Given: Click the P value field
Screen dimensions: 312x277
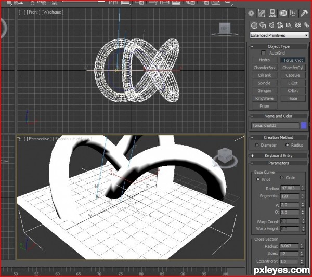Looking at the screenshot, I should click(290, 205).
